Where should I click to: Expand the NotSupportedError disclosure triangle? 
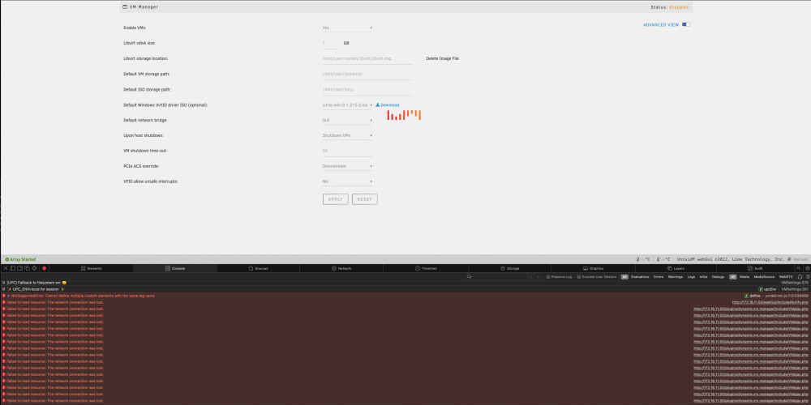pyautogui.click(x=8, y=296)
